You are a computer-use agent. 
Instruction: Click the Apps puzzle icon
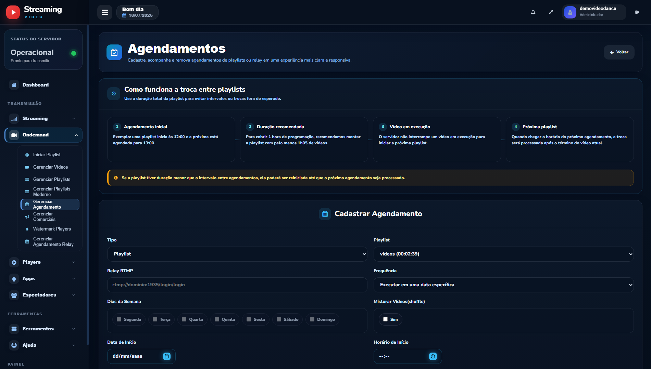(14, 279)
